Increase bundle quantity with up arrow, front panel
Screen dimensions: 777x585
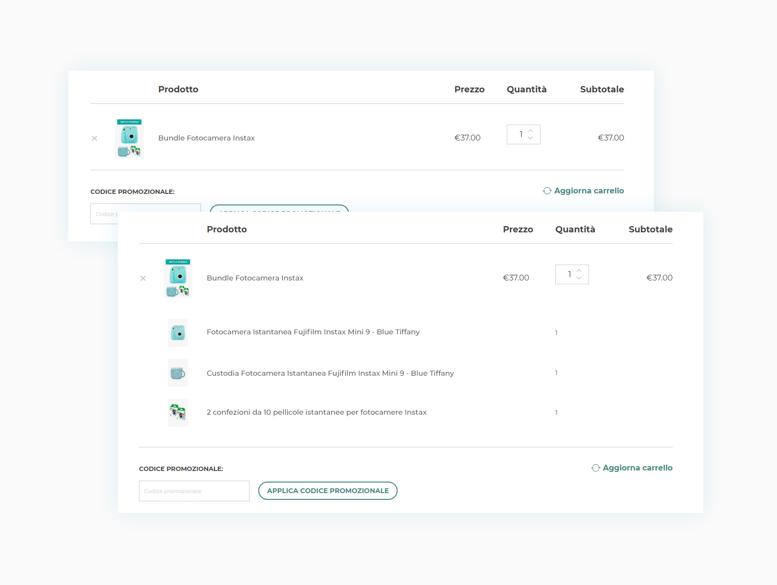[x=579, y=271]
